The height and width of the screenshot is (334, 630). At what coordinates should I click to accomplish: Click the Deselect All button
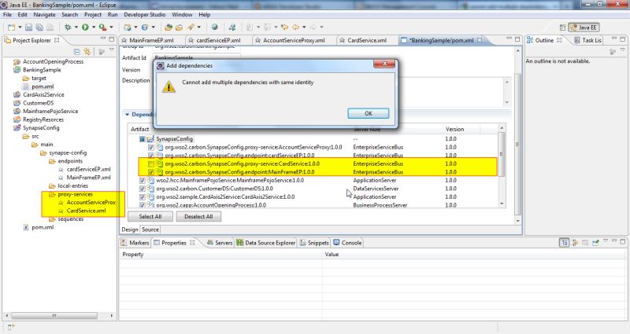coord(198,217)
